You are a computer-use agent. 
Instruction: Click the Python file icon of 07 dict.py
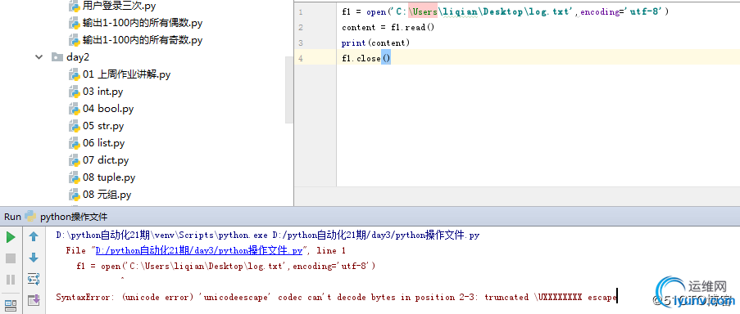coord(74,160)
